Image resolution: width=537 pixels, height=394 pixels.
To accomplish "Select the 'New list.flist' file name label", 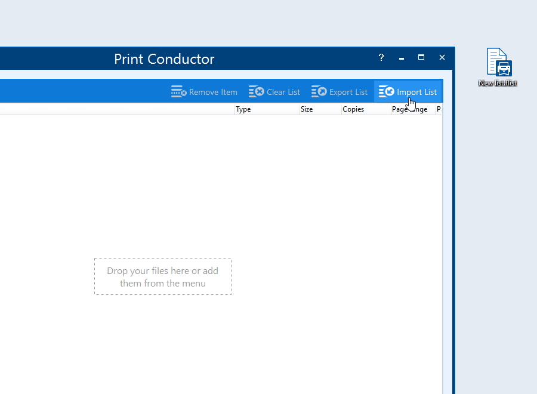I will pos(498,84).
